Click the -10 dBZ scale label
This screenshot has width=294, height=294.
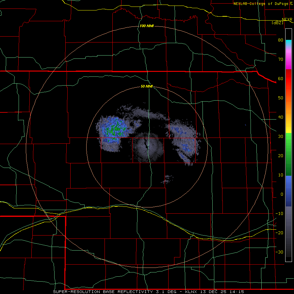[279, 214]
